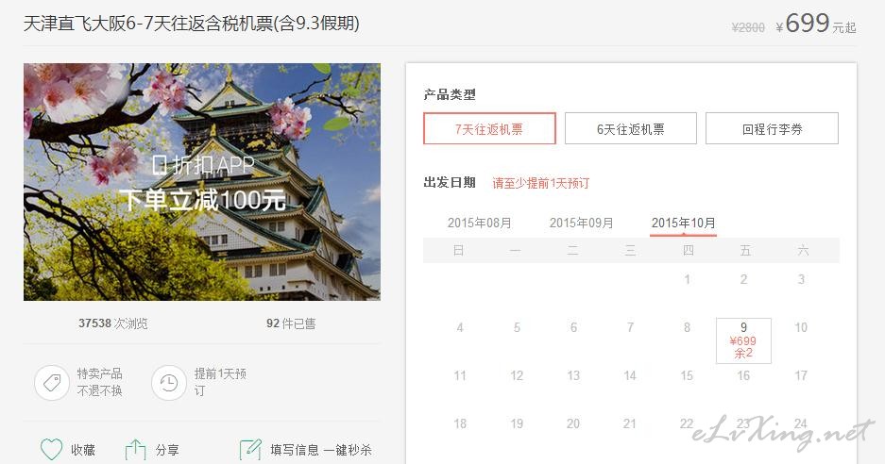
Task: Click calendar date 13
Action: (573, 375)
